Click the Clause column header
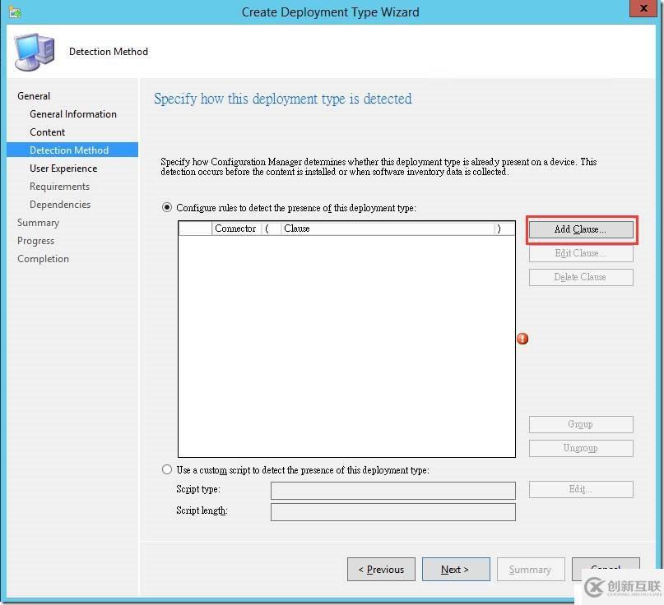 (388, 229)
